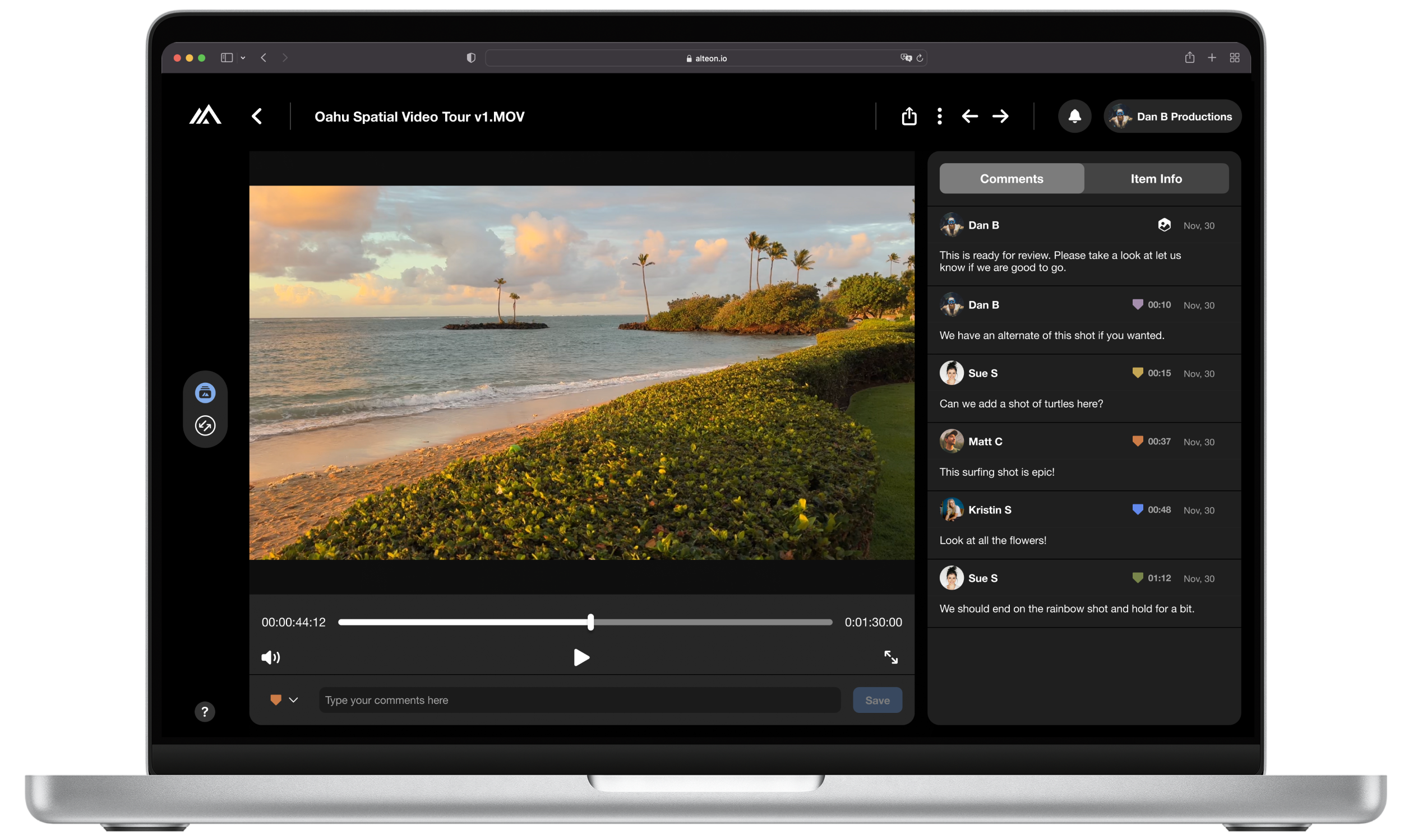Click the help question mark icon

[x=205, y=711]
